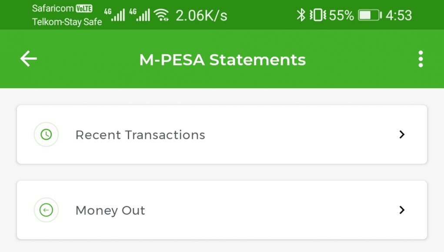Tap the second 4G signal bars icon
This screenshot has height=252, width=444.
[139, 15]
